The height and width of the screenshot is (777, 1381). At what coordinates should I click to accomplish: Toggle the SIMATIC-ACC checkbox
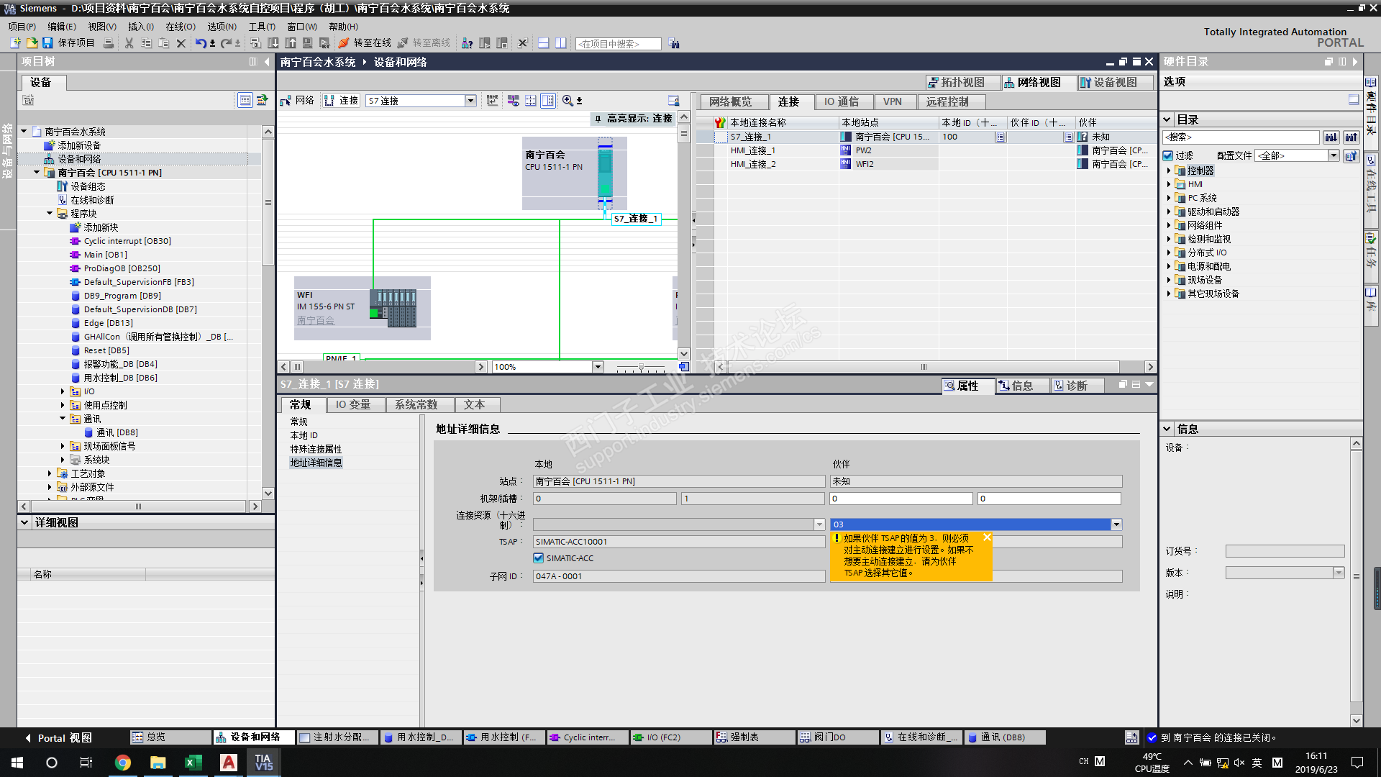(x=538, y=558)
